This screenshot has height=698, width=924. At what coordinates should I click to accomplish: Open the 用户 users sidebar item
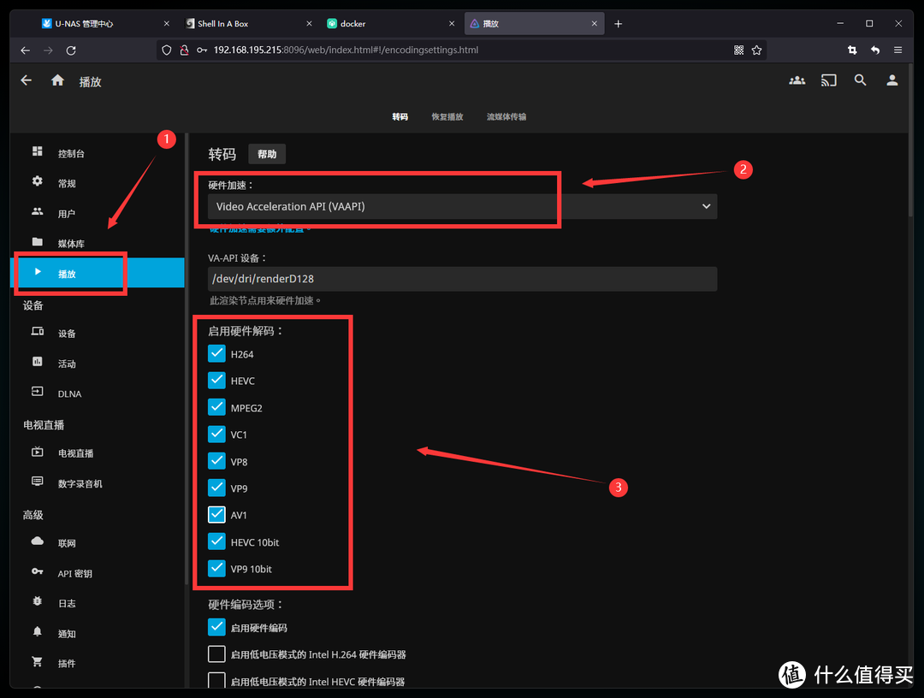pyautogui.click(x=98, y=213)
